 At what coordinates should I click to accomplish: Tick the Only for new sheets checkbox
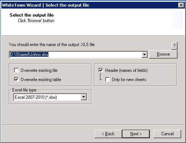click(107, 79)
